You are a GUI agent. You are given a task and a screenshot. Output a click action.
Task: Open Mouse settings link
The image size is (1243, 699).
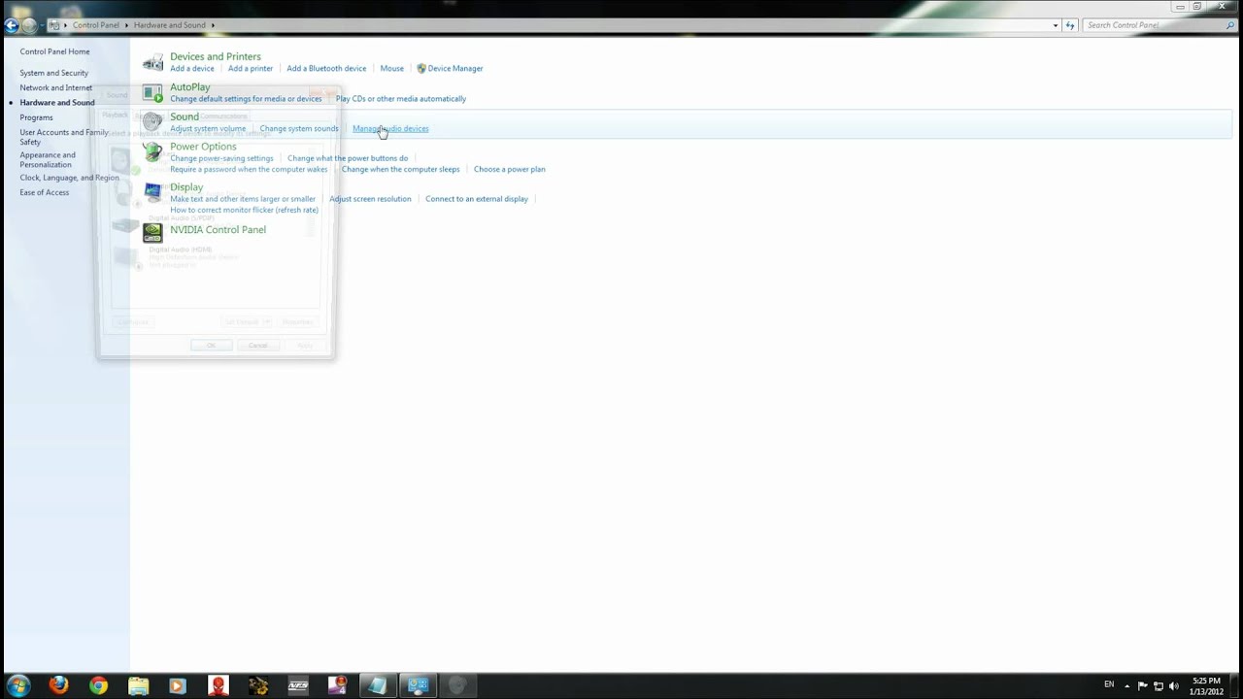391,69
